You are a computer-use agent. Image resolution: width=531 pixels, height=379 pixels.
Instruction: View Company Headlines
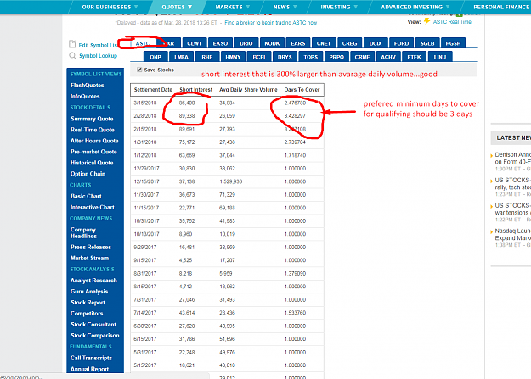tap(83, 232)
